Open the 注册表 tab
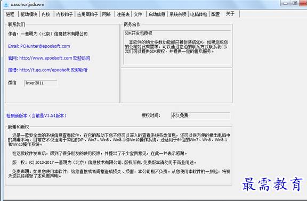The image size is (307, 201). pyautogui.click(x=123, y=14)
